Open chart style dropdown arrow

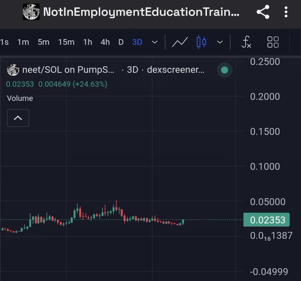(220, 42)
